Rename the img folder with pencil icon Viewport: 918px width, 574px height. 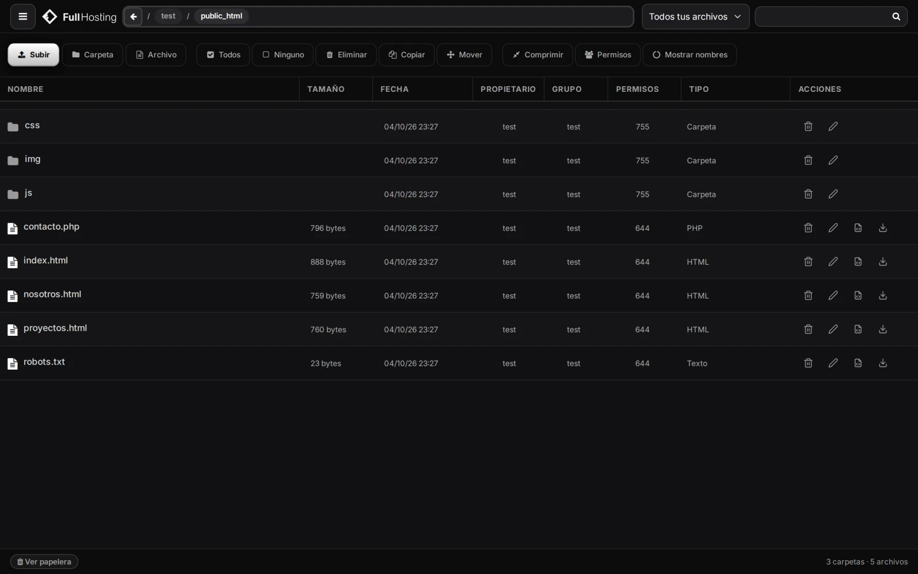tap(833, 160)
